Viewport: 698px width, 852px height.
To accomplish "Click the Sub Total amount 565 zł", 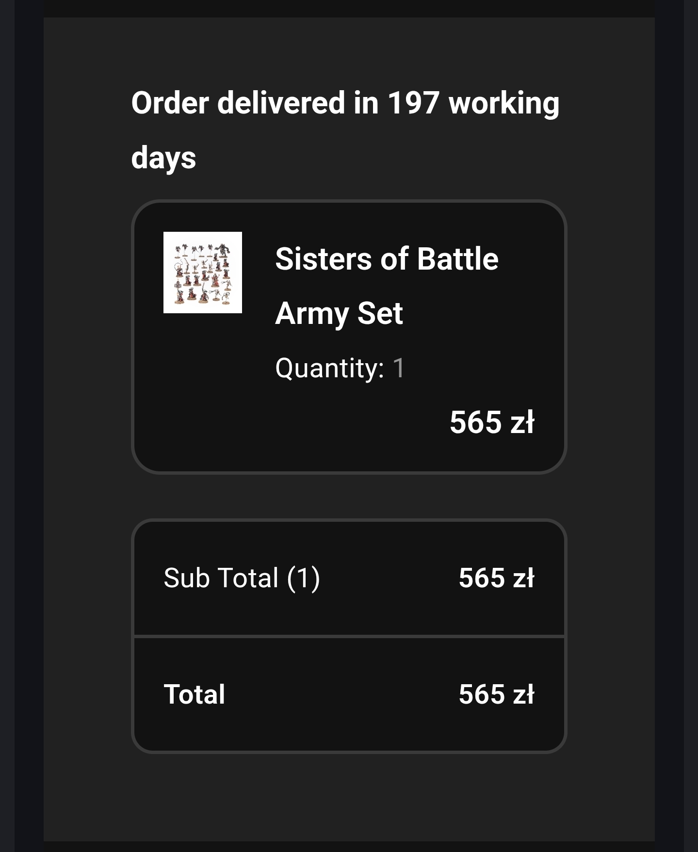I will click(496, 578).
